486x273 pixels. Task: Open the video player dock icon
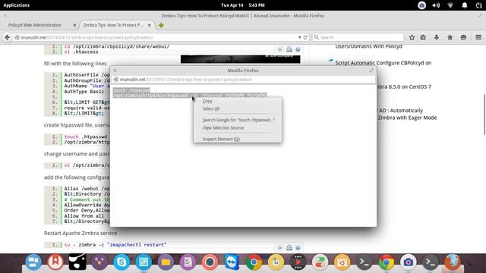[x=298, y=262]
